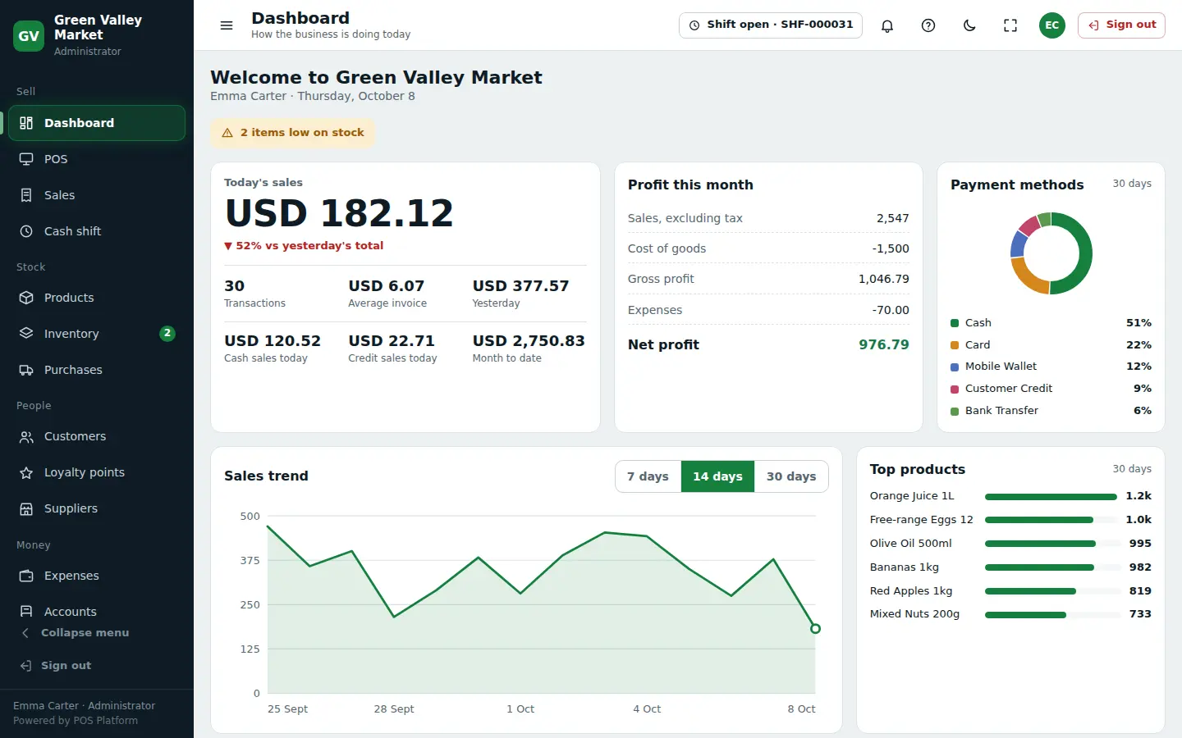The image size is (1182, 738).
Task: Click the Cash legend color swatch
Action: [955, 323]
